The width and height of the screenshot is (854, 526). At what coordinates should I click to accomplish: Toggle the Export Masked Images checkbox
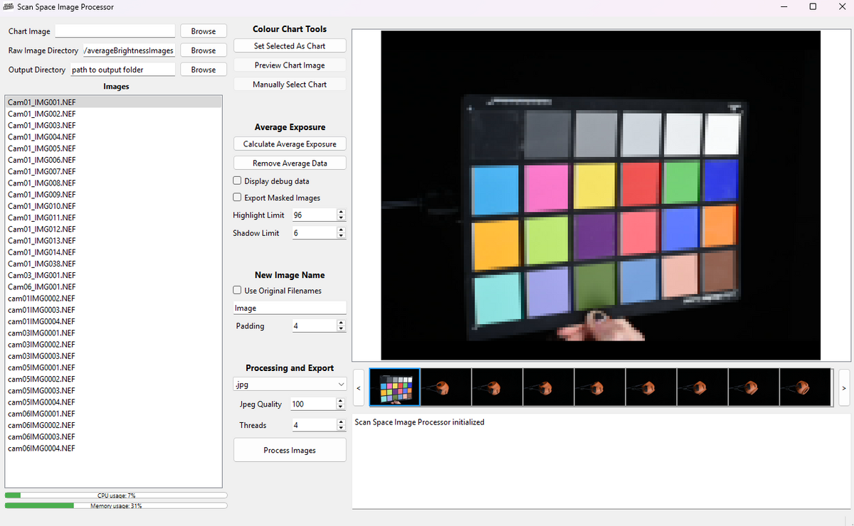coord(238,198)
